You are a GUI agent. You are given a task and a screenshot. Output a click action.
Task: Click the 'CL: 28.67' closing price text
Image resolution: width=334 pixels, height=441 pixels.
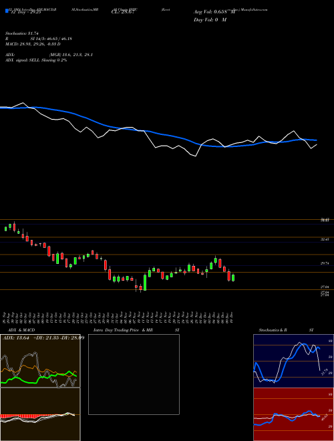[x=122, y=12]
